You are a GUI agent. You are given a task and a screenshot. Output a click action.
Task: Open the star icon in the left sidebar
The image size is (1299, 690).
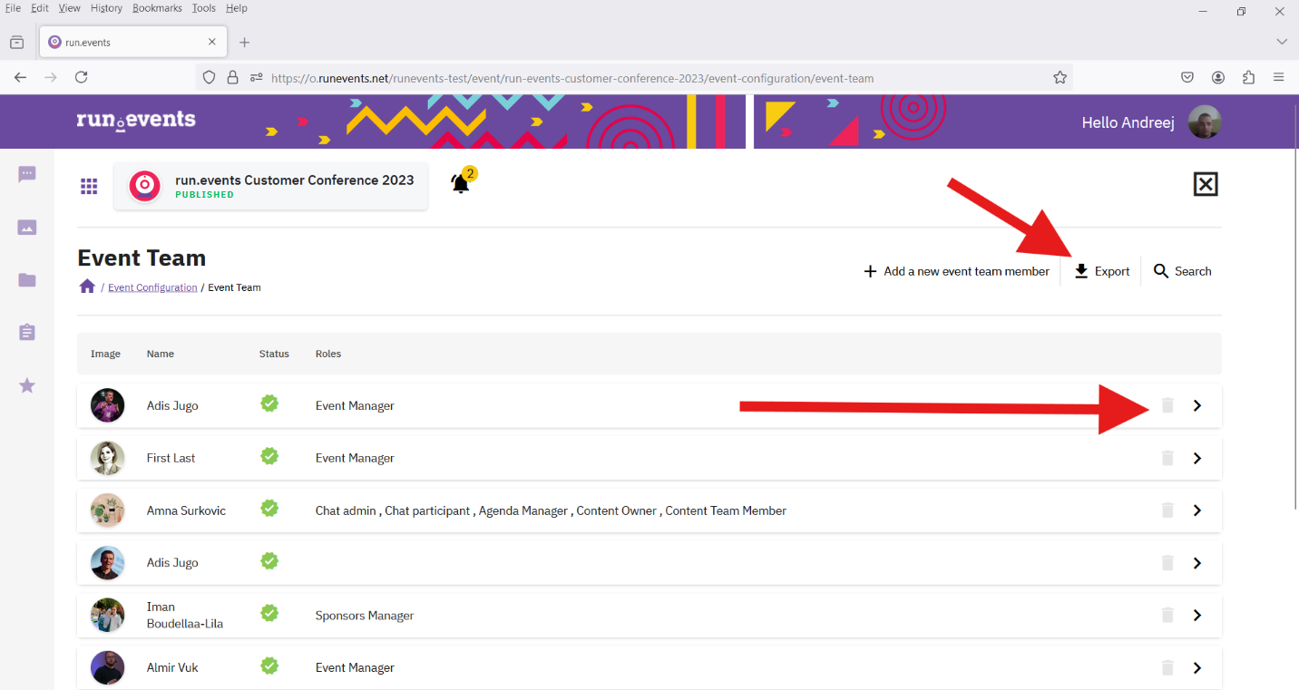27,386
